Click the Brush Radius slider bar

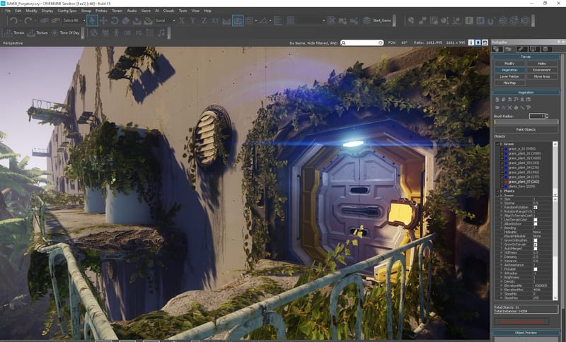pos(526,122)
